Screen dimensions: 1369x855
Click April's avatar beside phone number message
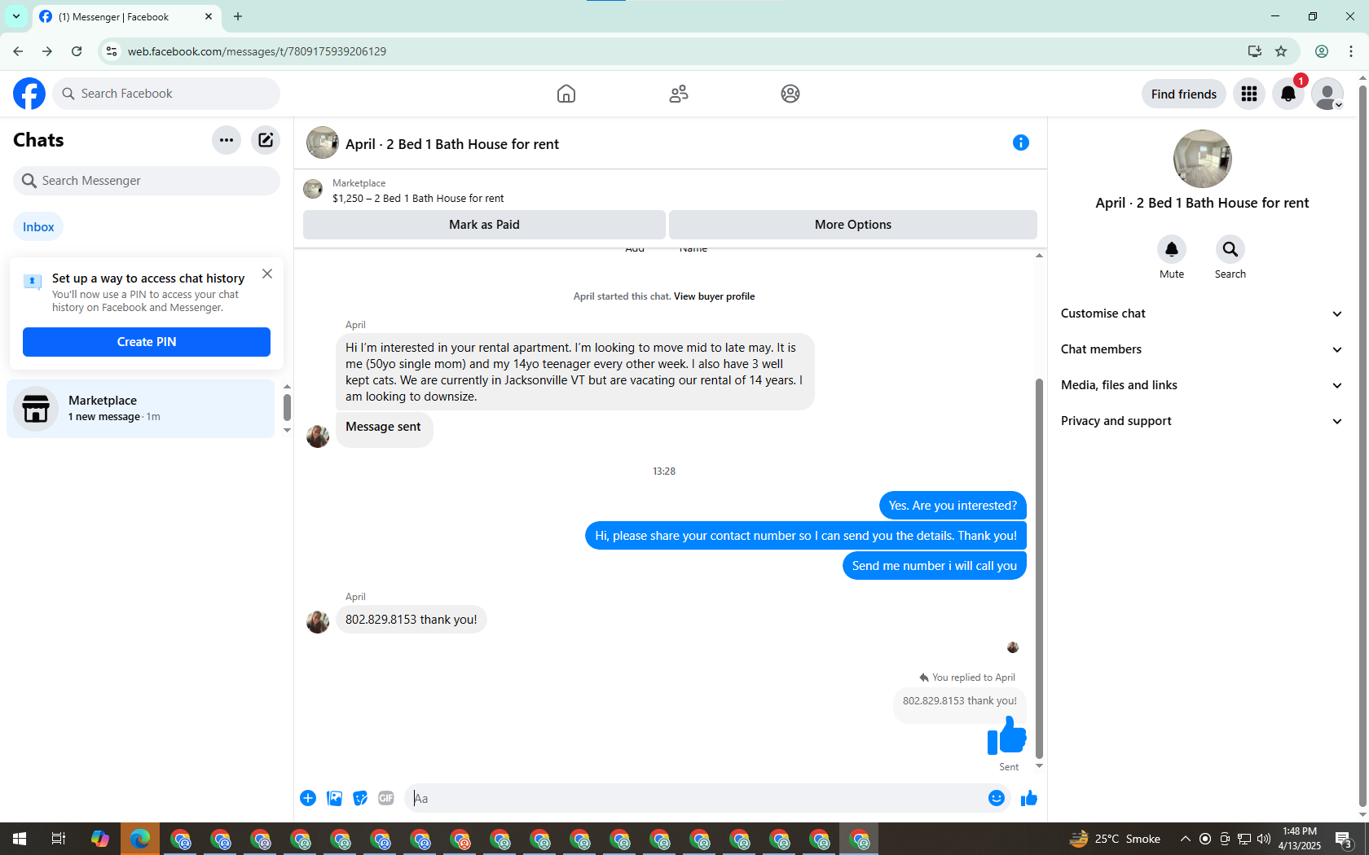point(318,622)
